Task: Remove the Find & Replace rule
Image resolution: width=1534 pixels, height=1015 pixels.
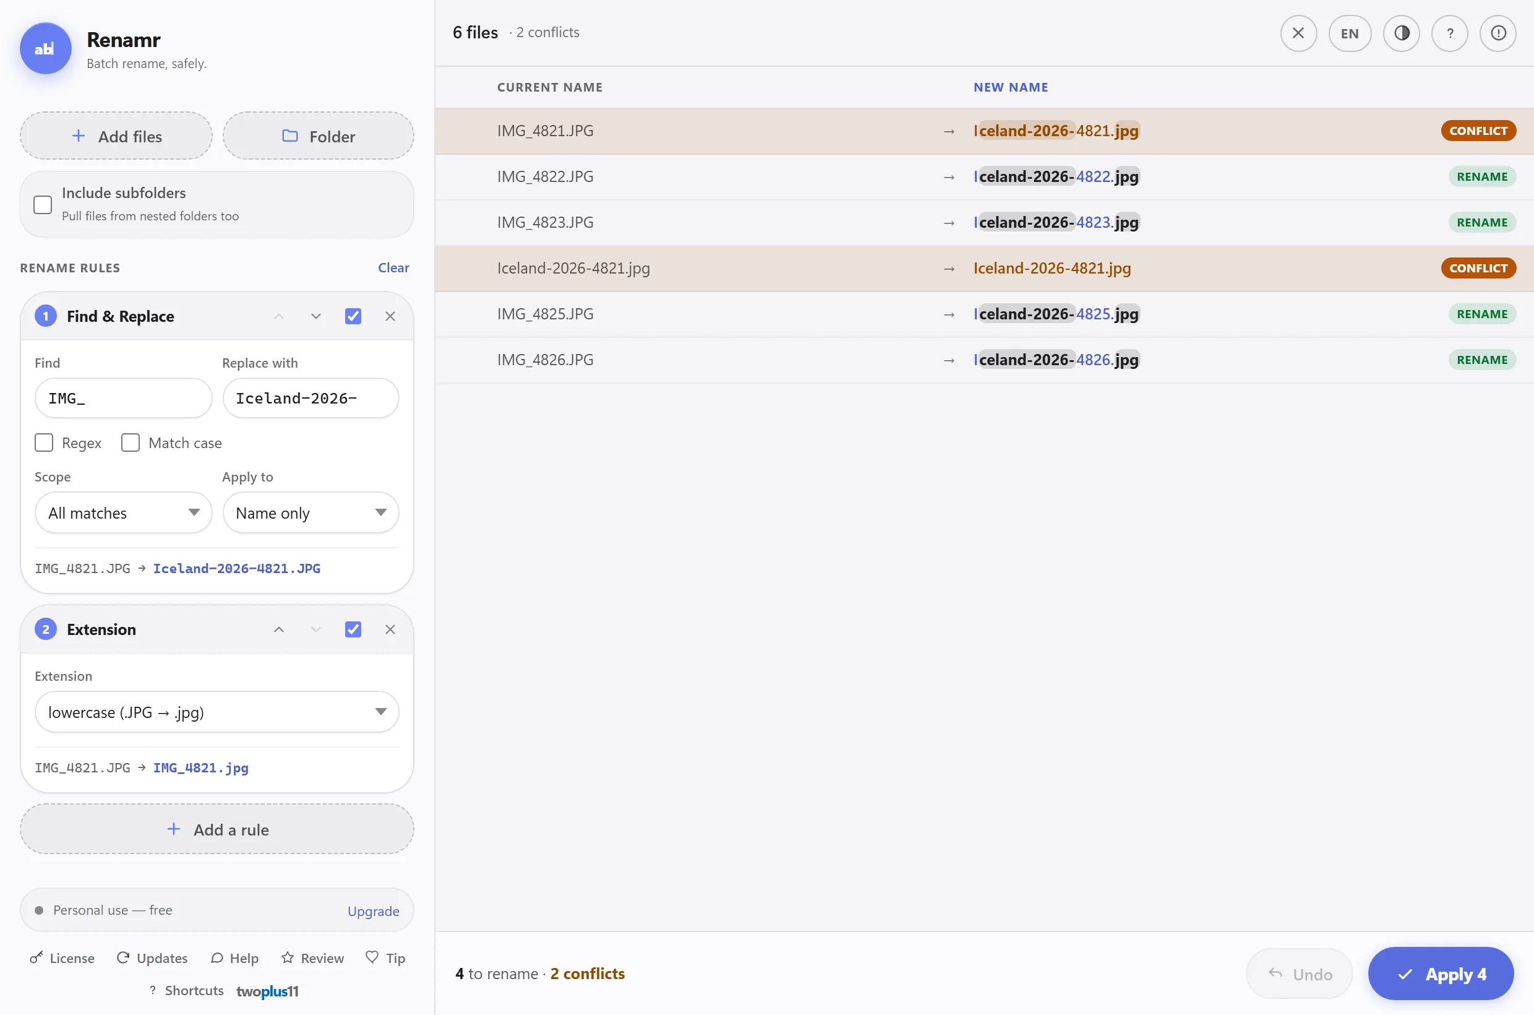Action: point(390,316)
